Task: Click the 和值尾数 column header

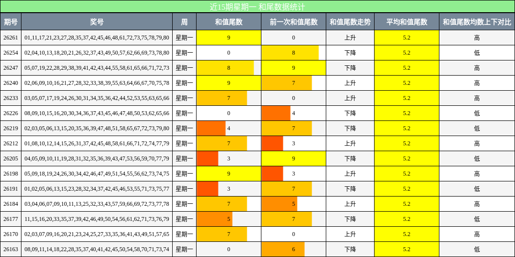Action: (229, 22)
